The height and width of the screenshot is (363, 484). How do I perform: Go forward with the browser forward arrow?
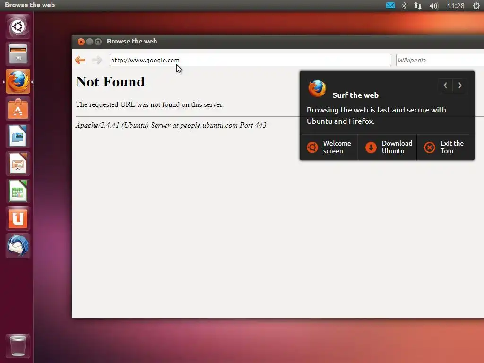[97, 60]
